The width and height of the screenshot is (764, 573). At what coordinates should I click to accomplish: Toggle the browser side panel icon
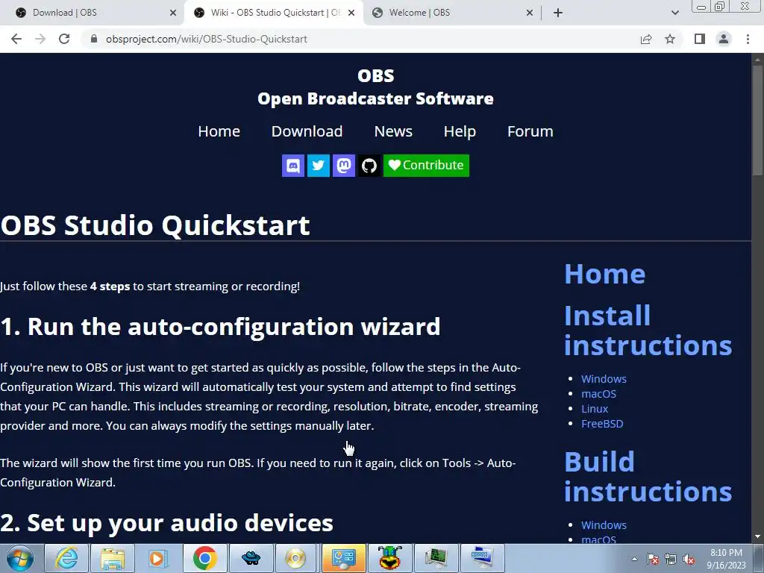(x=700, y=39)
